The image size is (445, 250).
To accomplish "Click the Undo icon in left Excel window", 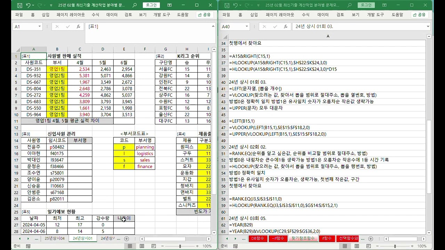I will pos(29,5).
